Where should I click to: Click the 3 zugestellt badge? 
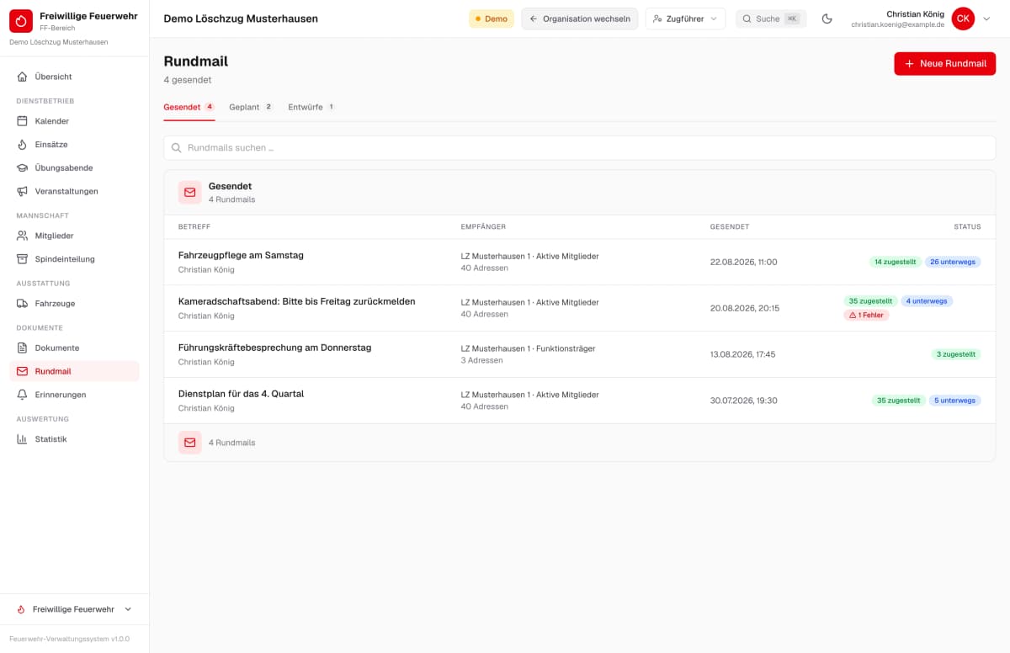point(956,354)
